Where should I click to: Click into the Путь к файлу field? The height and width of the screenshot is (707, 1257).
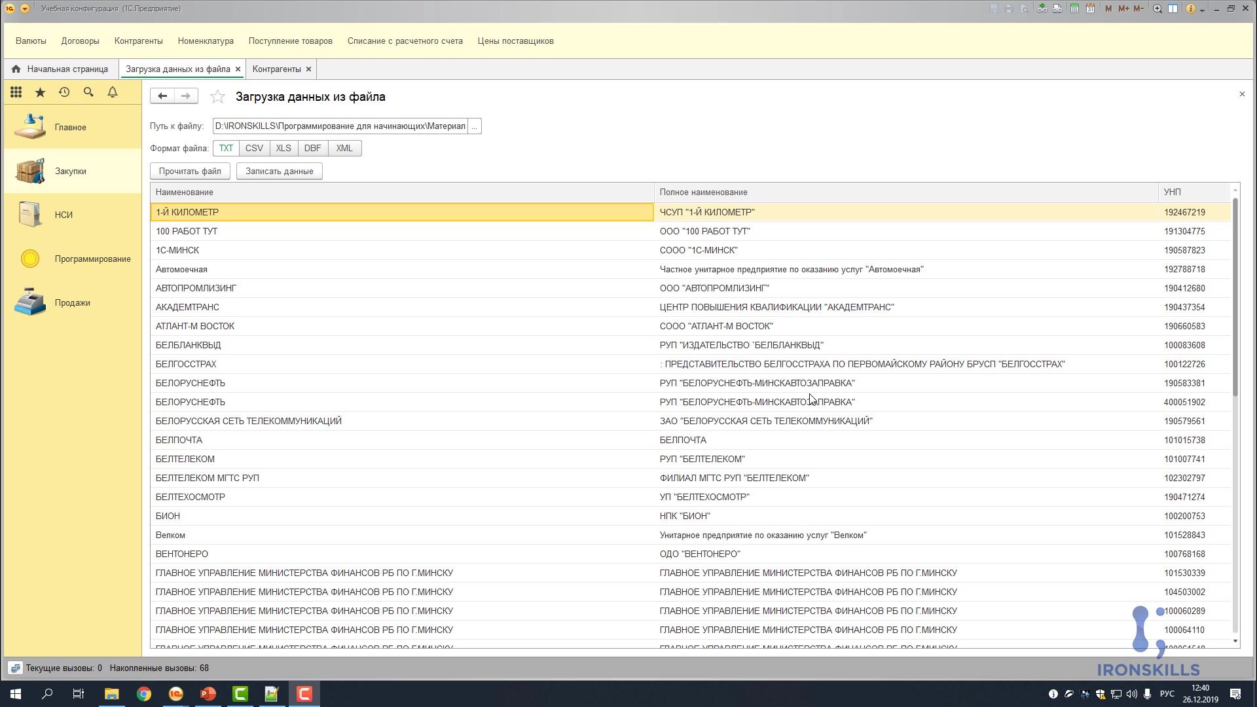[x=340, y=126]
